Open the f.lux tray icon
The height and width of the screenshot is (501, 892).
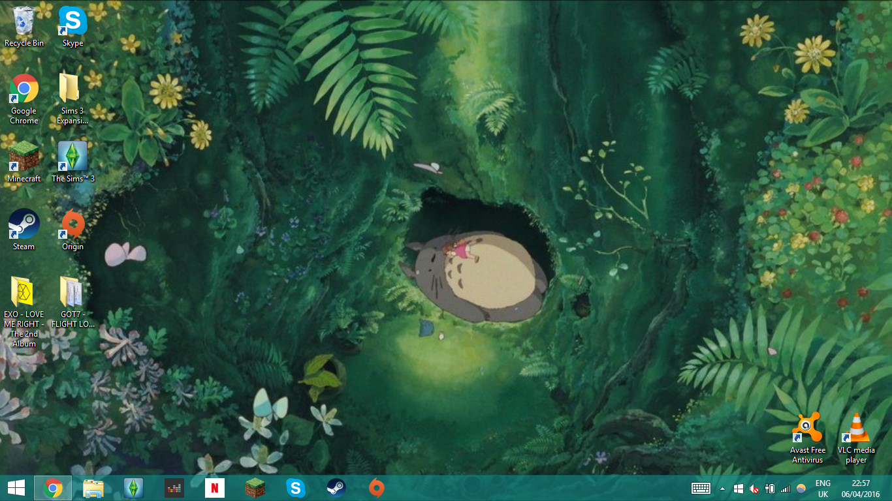click(801, 488)
